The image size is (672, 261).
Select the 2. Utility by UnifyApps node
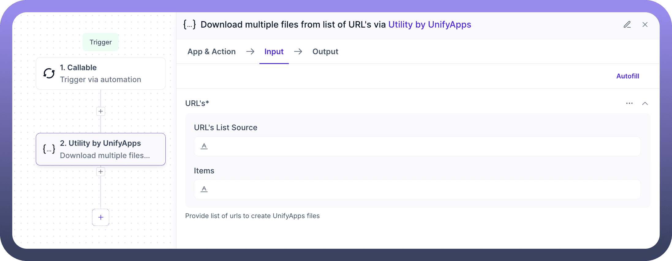tap(100, 149)
